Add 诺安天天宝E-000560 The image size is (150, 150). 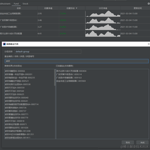click(x=14, y=91)
